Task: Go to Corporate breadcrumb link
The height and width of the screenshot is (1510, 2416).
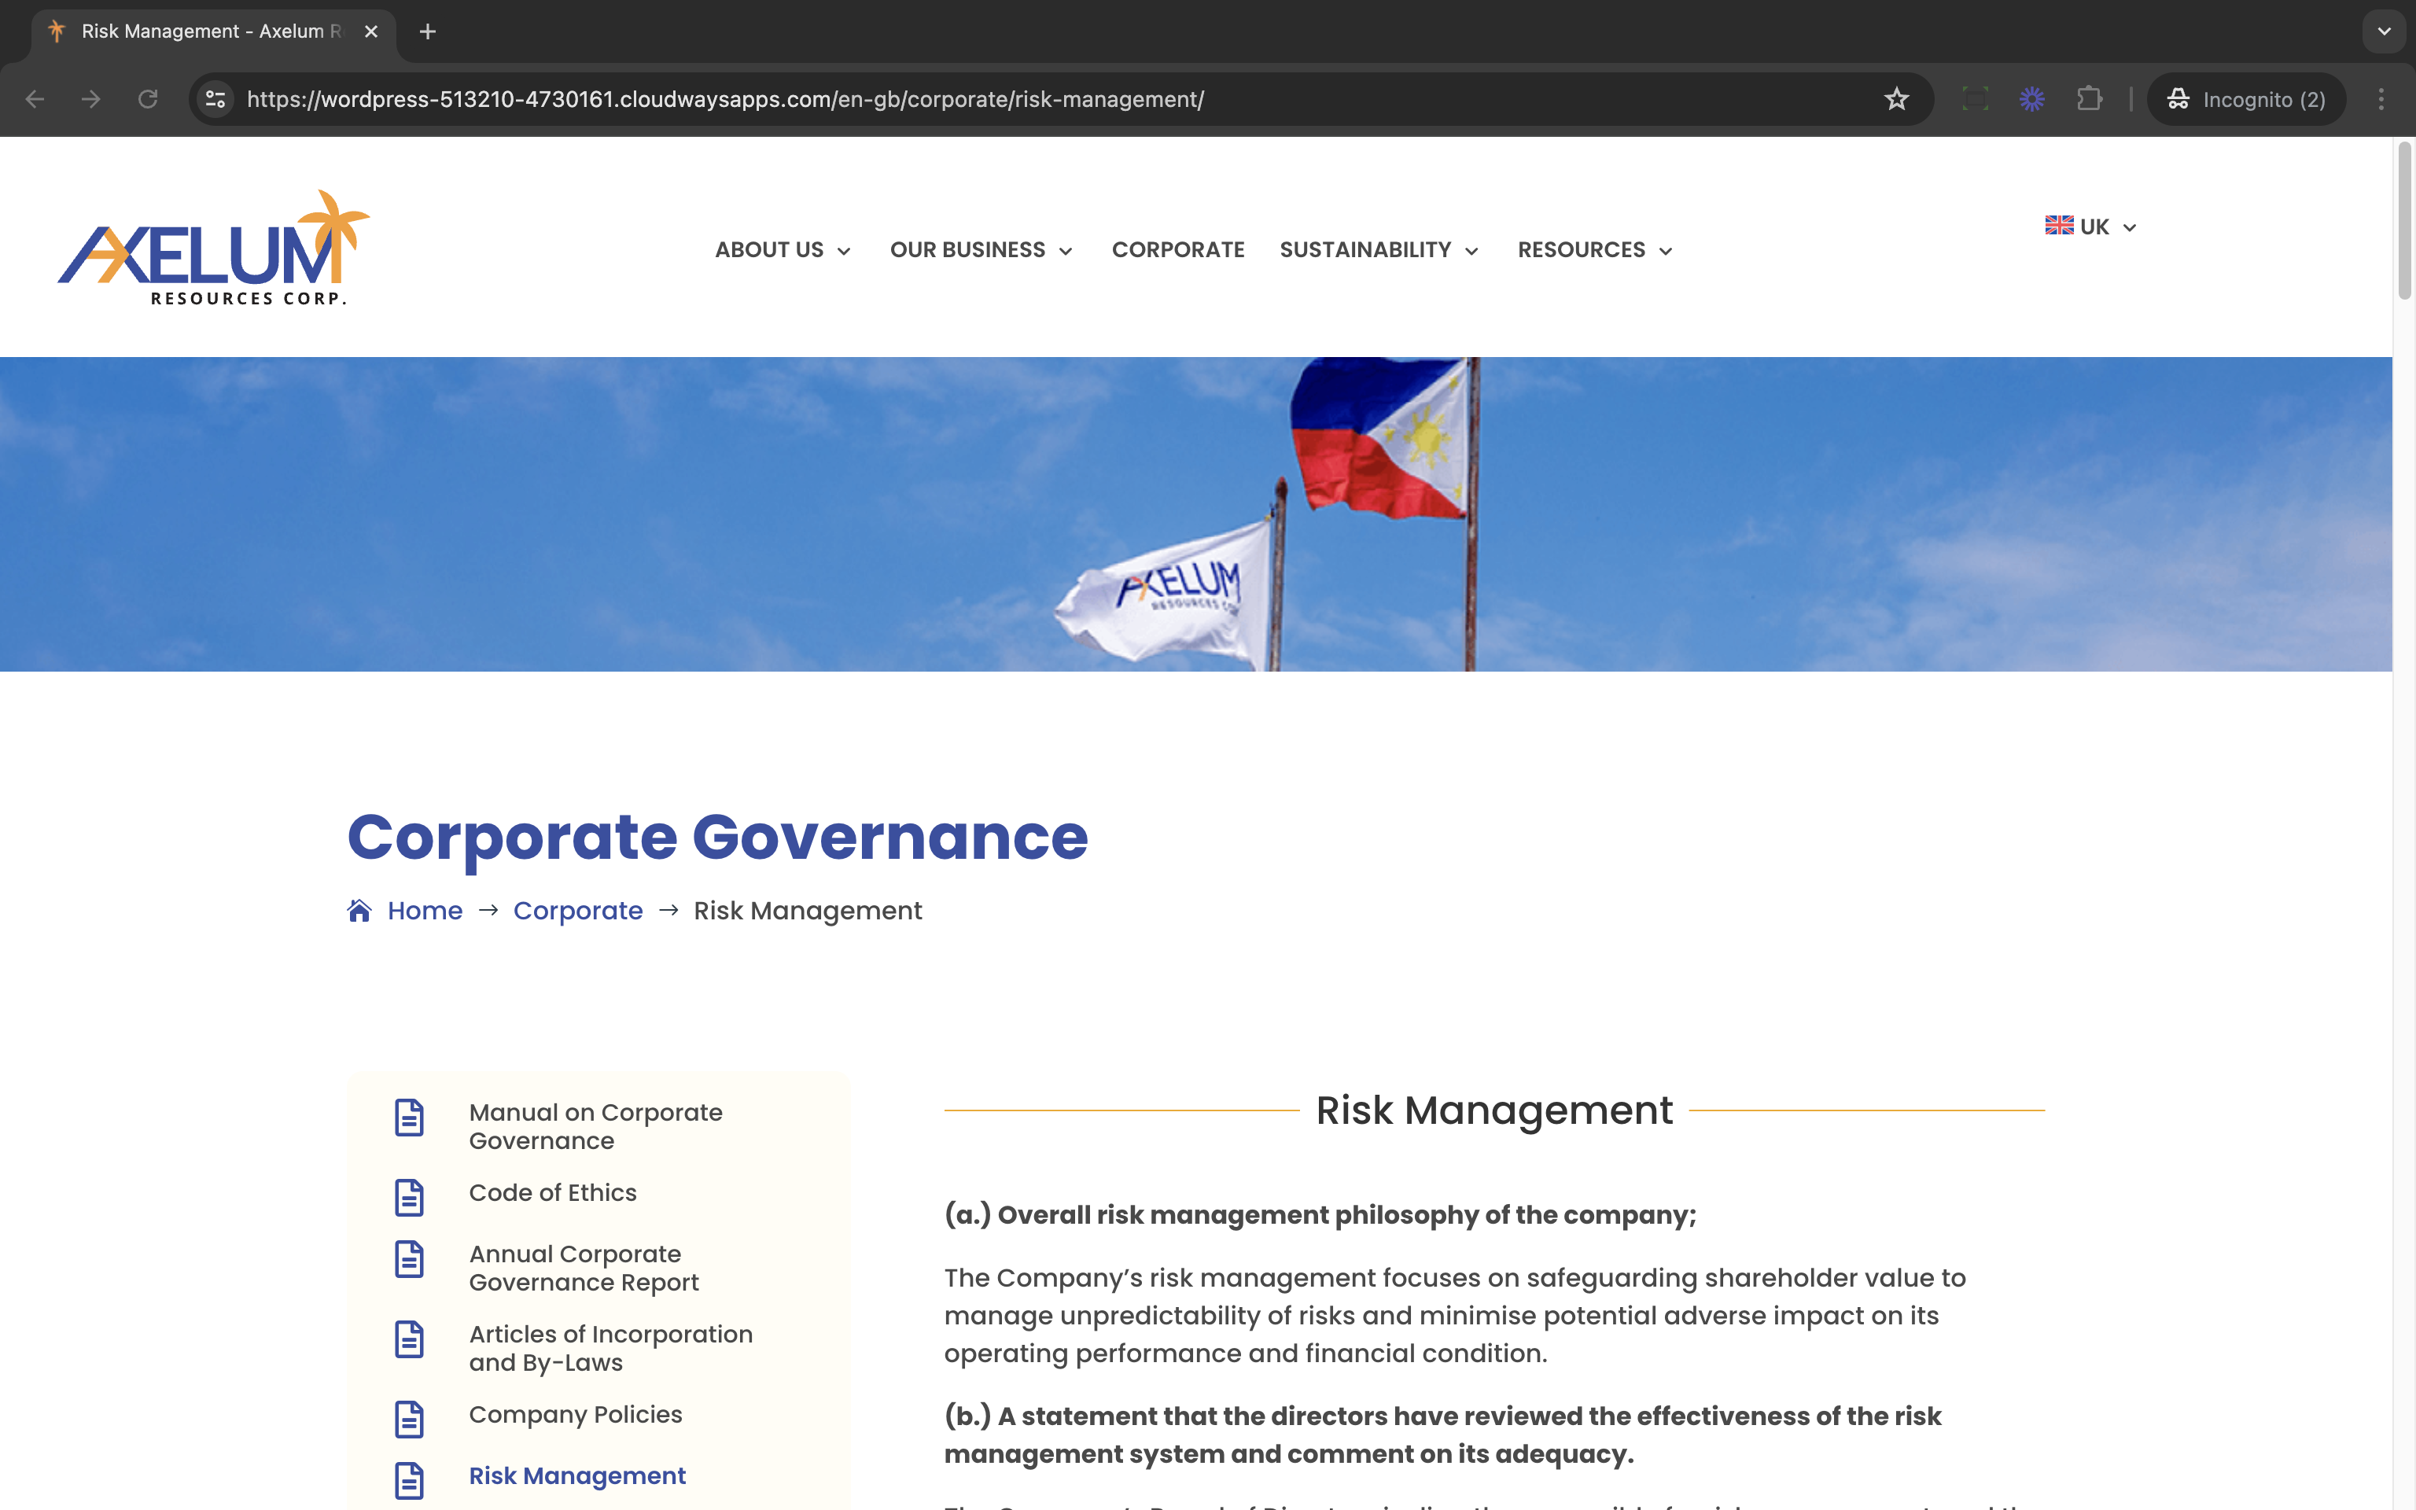Action: coord(578,911)
